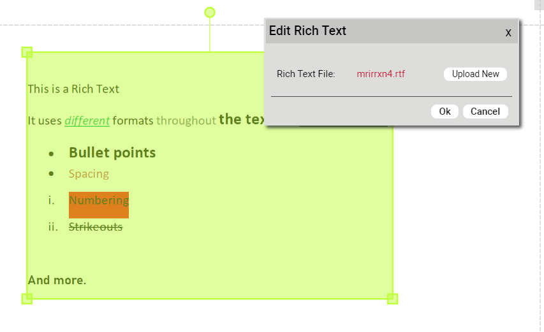Close the Edit Rich Text dialog
This screenshot has height=332, width=544.
point(508,32)
